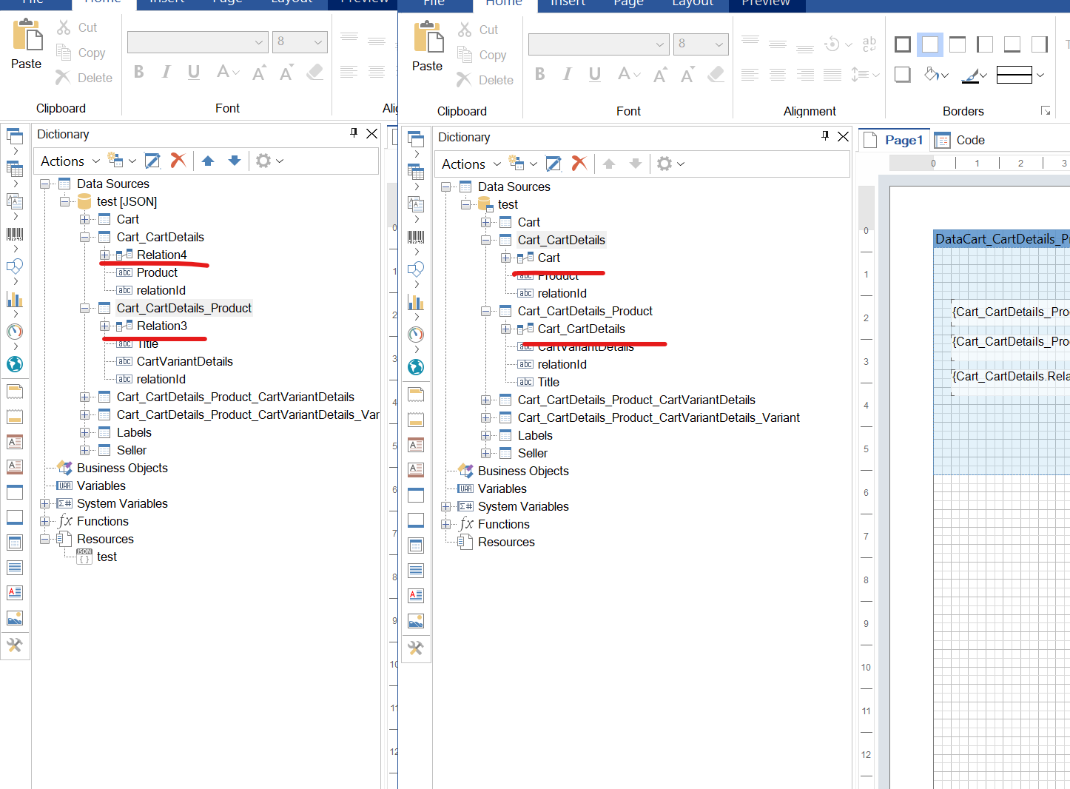Screen dimensions: 1070x789
Task: Toggle the highlighted no-borders button
Action: tap(930, 44)
